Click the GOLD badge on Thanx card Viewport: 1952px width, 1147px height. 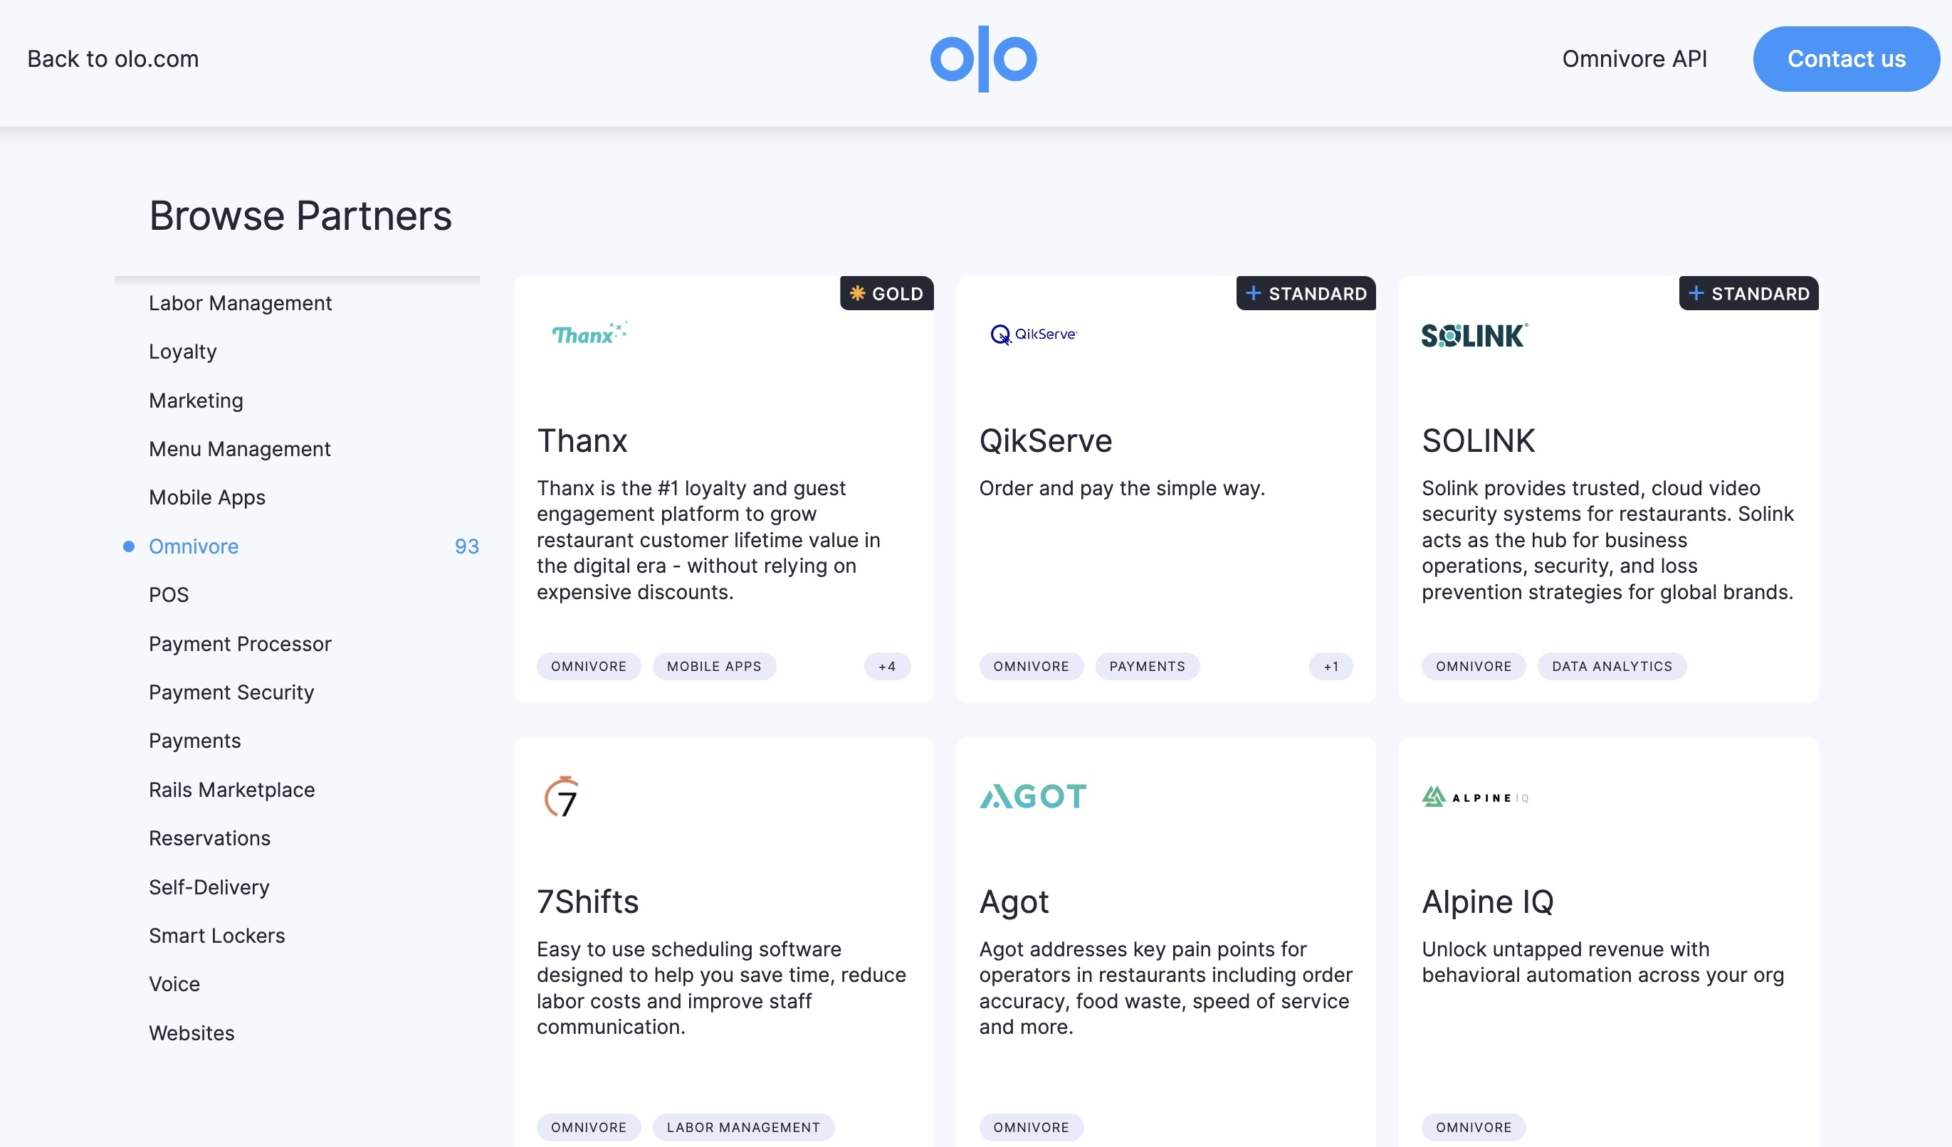[886, 292]
